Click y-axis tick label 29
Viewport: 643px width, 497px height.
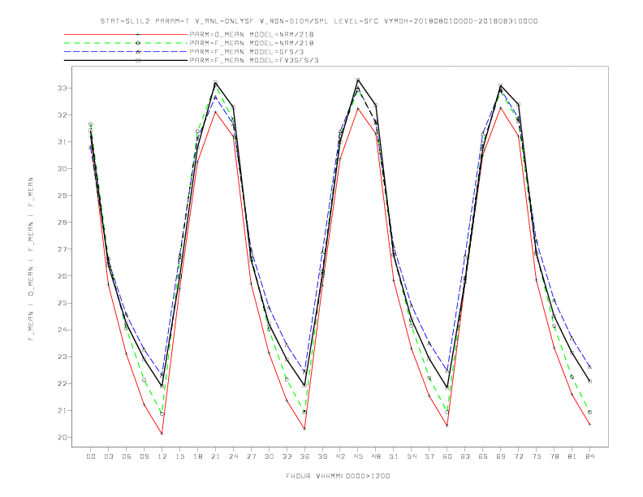tap(63, 196)
